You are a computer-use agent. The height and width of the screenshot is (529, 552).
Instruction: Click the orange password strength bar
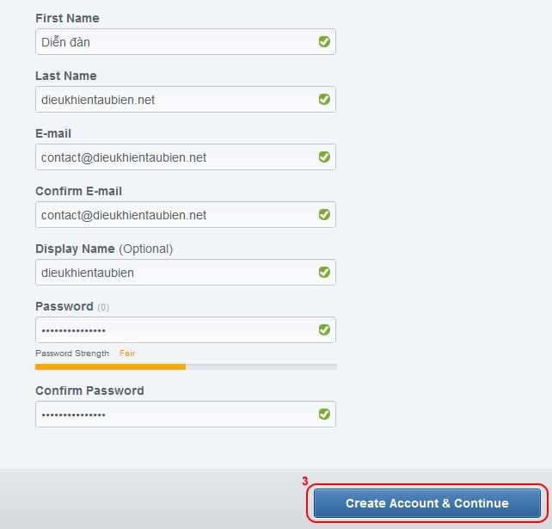point(111,367)
